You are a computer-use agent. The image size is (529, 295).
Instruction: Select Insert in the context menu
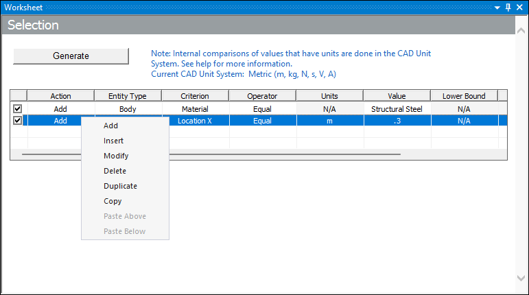click(x=113, y=141)
